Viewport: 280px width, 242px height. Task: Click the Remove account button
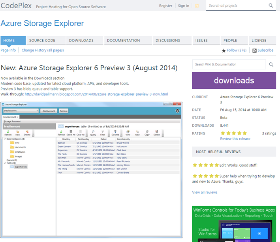point(64,111)
